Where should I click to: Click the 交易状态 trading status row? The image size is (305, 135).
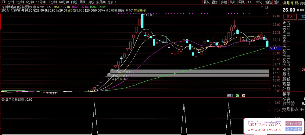click(293, 110)
